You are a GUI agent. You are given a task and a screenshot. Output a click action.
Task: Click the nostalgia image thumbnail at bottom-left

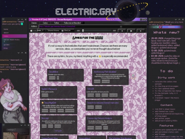(16, 134)
